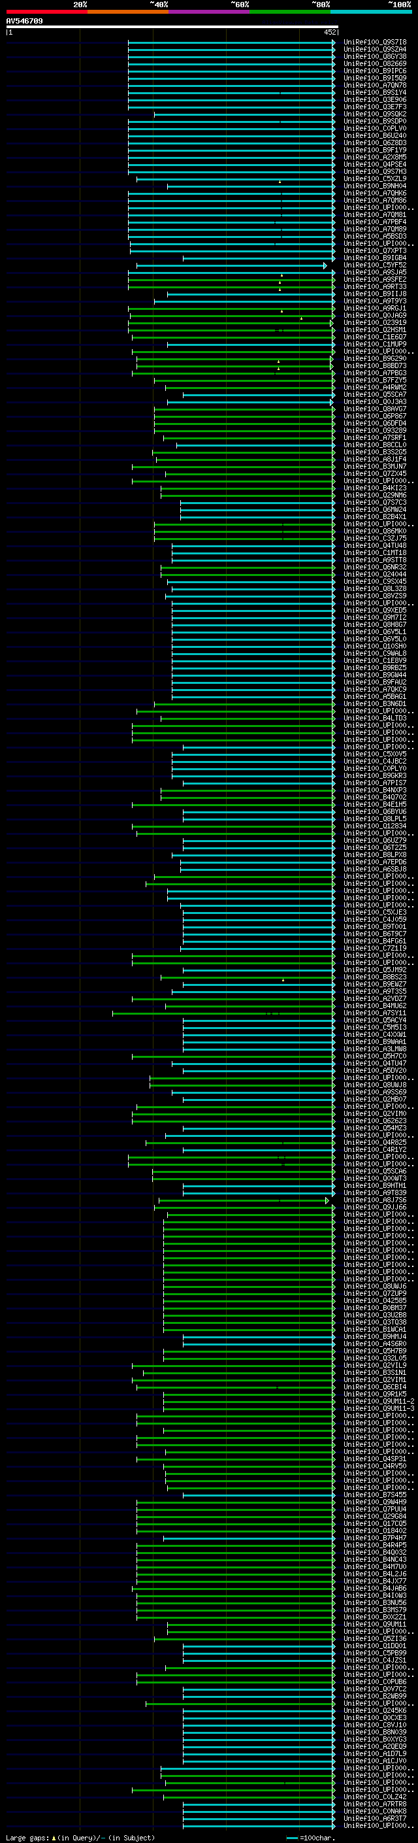
Task: Click the query end position 452 label
Action: coord(330,32)
